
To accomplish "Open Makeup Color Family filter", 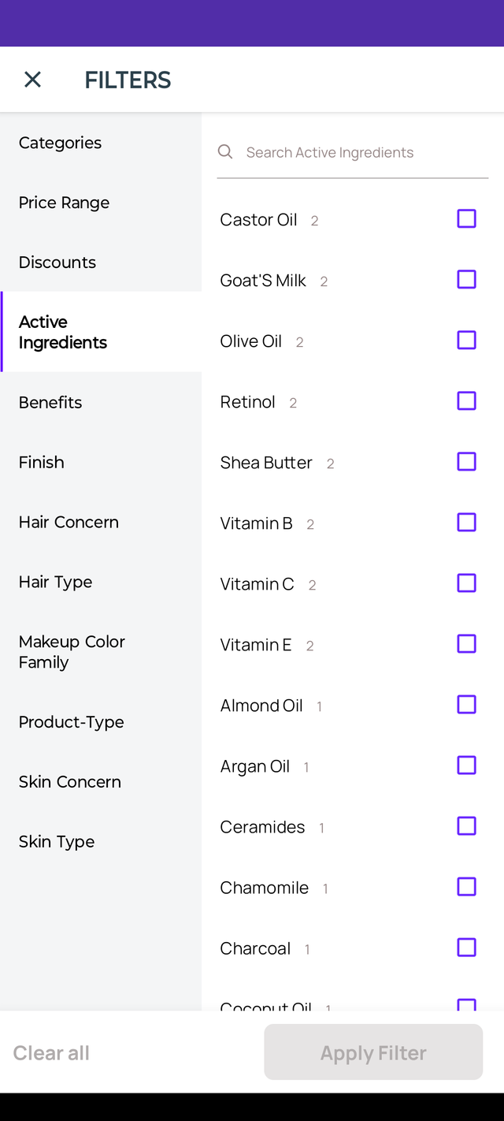I will (101, 652).
